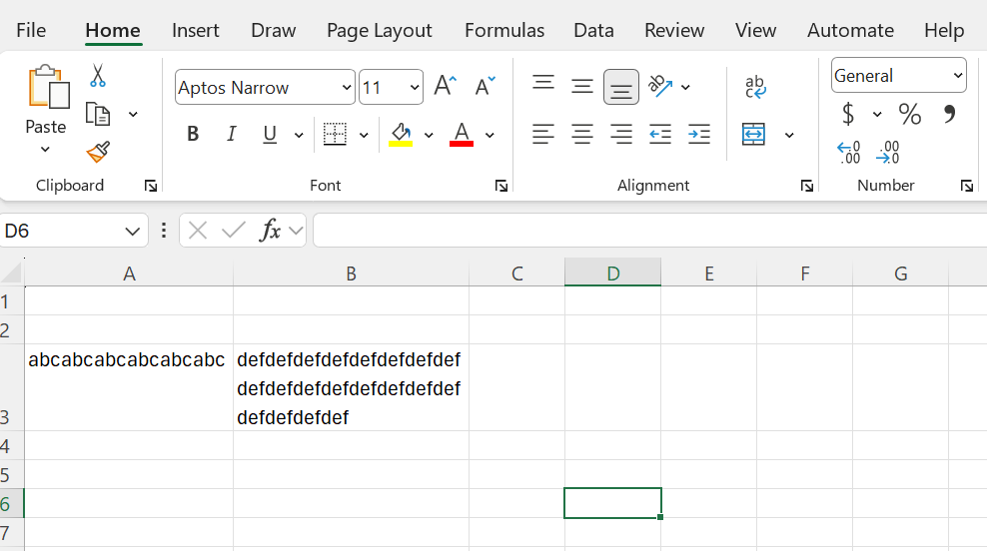Image resolution: width=987 pixels, height=551 pixels.
Task: Click the Cancel X in formula bar
Action: tap(198, 231)
